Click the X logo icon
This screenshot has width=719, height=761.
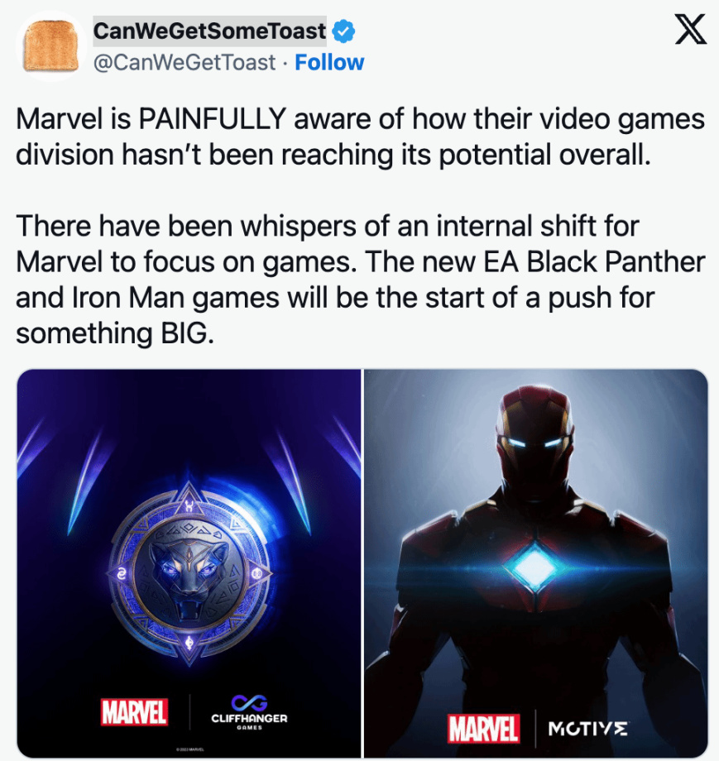[690, 29]
